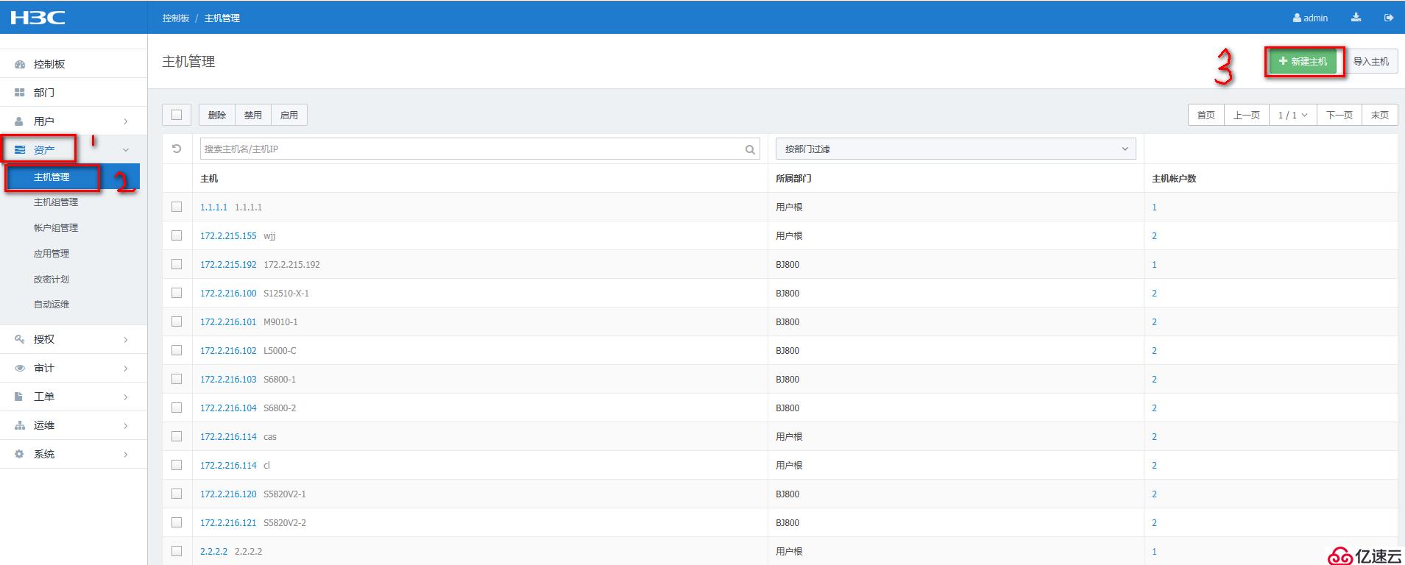Expand the 系统 menu chevron
The image size is (1405, 565).
[126, 454]
